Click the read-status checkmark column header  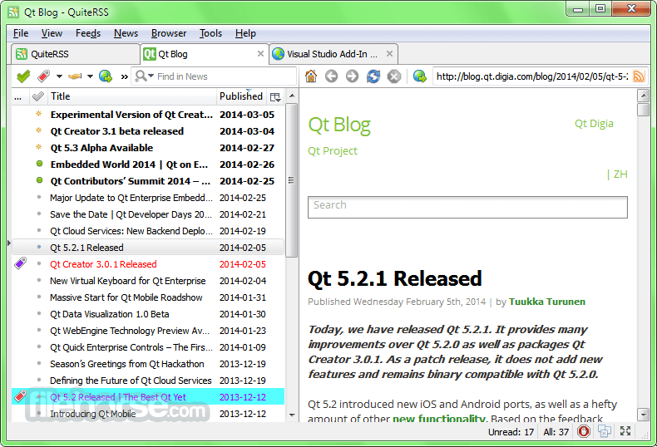tap(38, 96)
